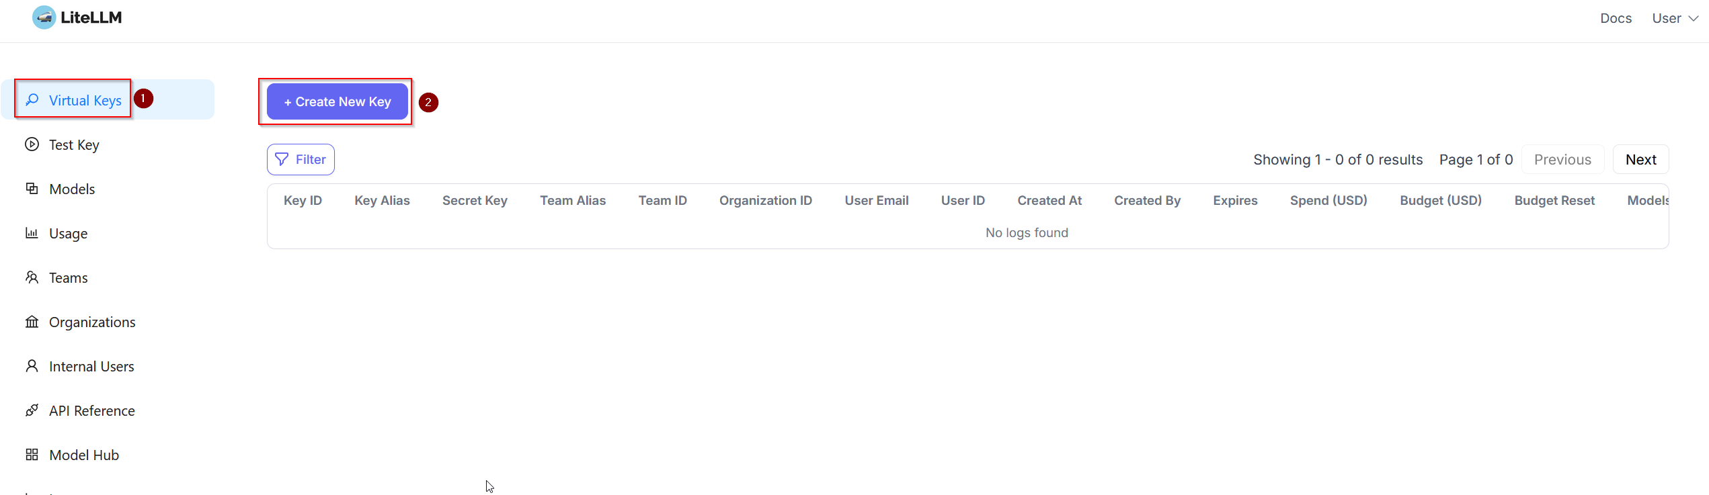
Task: Open the Usage menu item
Action: [68, 234]
